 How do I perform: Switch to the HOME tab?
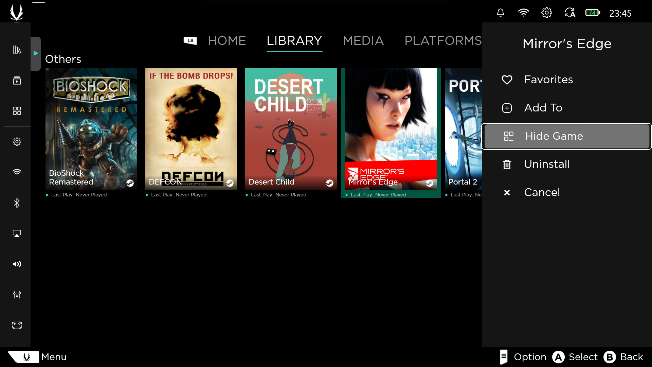coord(227,41)
